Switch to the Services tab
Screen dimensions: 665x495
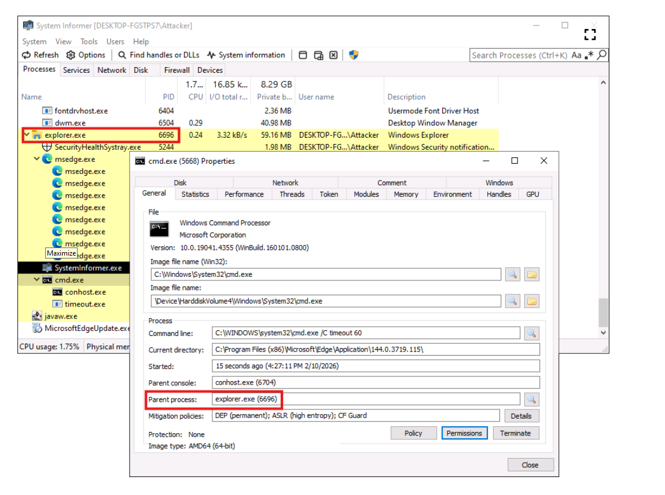click(76, 70)
